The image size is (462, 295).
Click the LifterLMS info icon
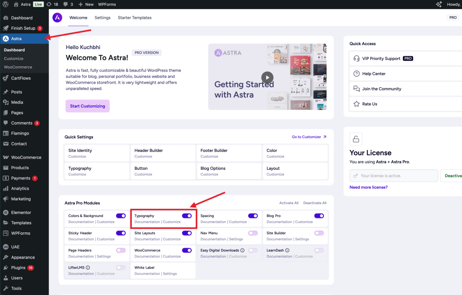click(x=88, y=268)
